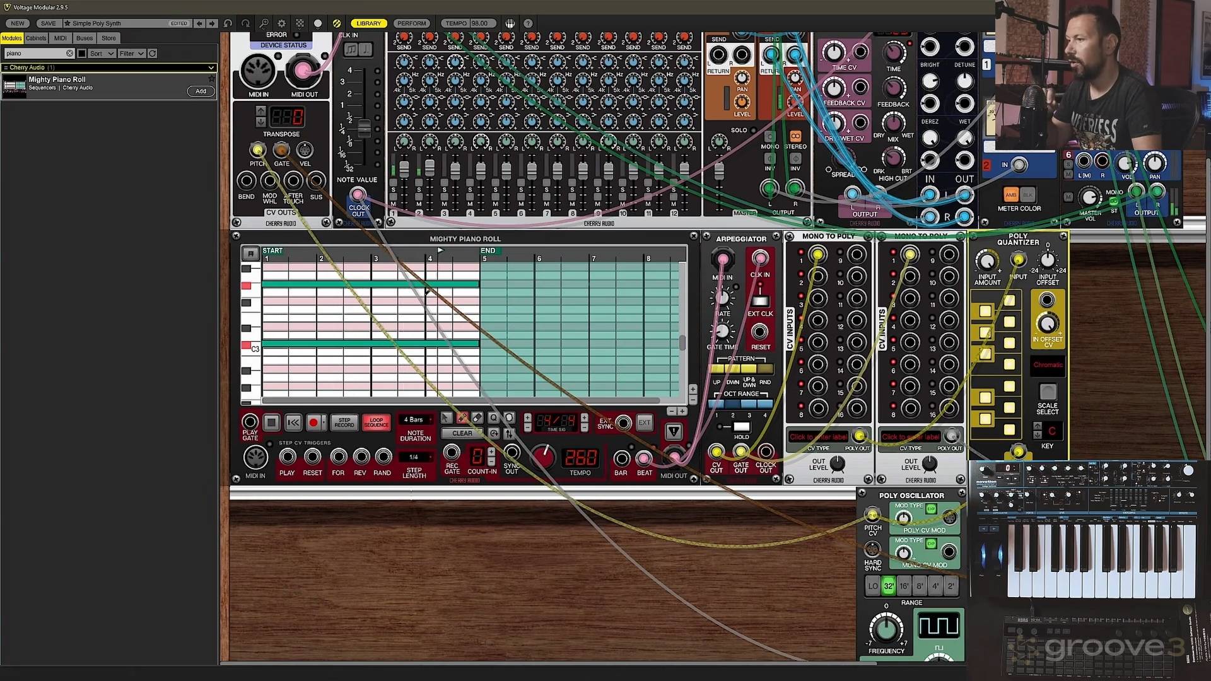Image resolution: width=1211 pixels, height=681 pixels.
Task: Toggle the EXT sync button
Action: coord(644,422)
